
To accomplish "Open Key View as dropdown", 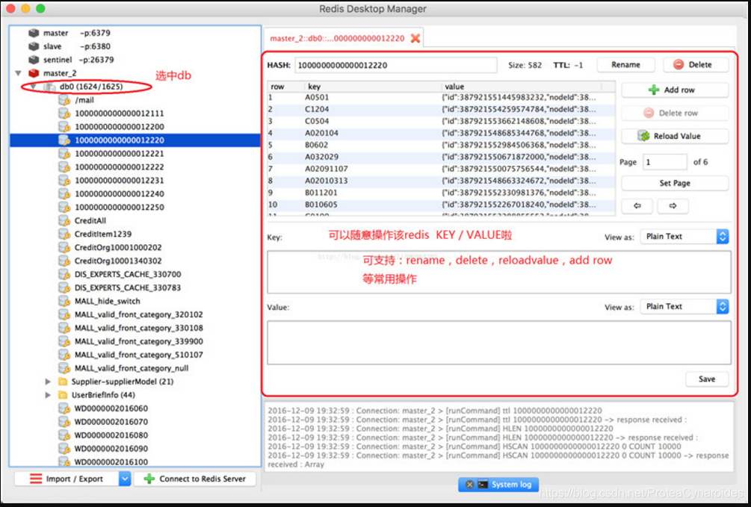I will point(684,237).
